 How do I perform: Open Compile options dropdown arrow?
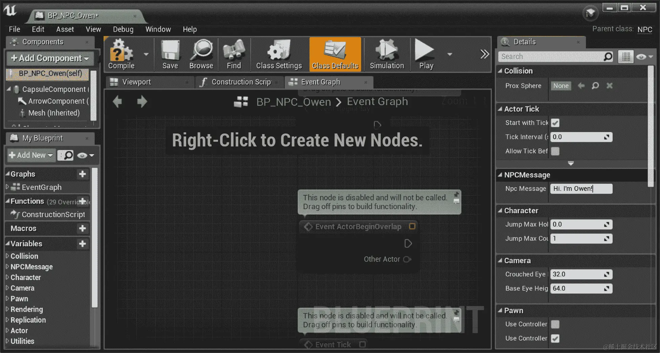(146, 54)
